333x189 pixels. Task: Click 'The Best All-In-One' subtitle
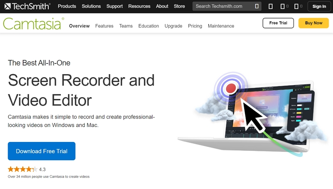[x=39, y=63]
